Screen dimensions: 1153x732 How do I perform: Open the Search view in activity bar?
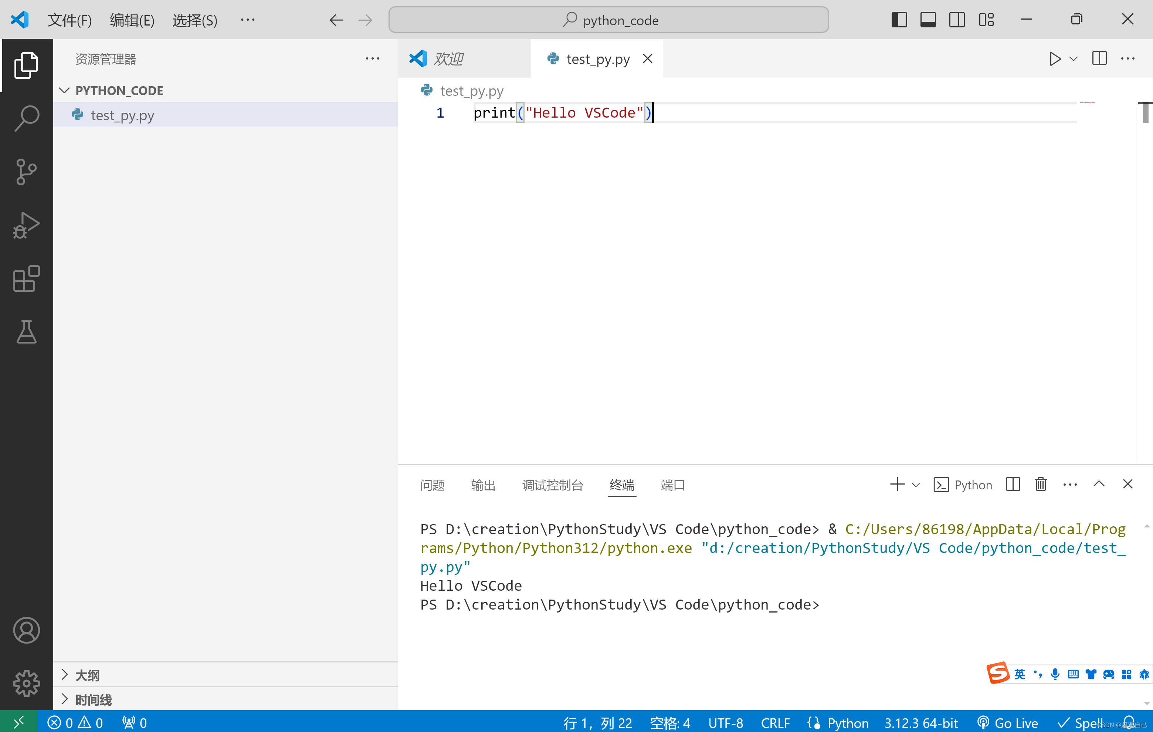[26, 118]
